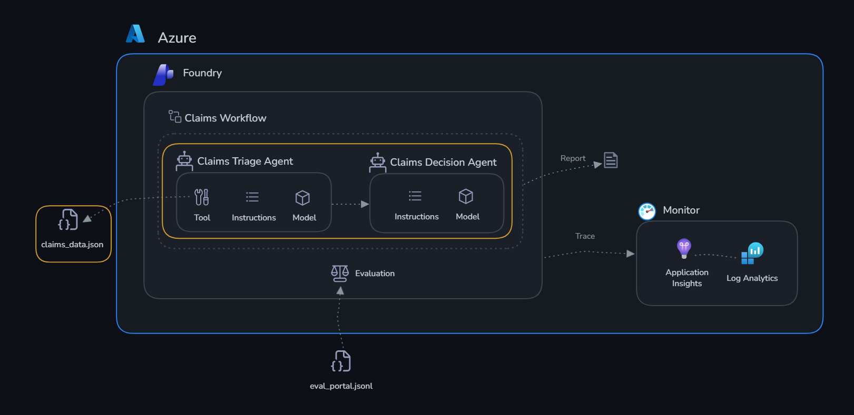Screen dimensions: 854x415
Task: Click the Triage Agent Model cube icon
Action: tap(302, 198)
